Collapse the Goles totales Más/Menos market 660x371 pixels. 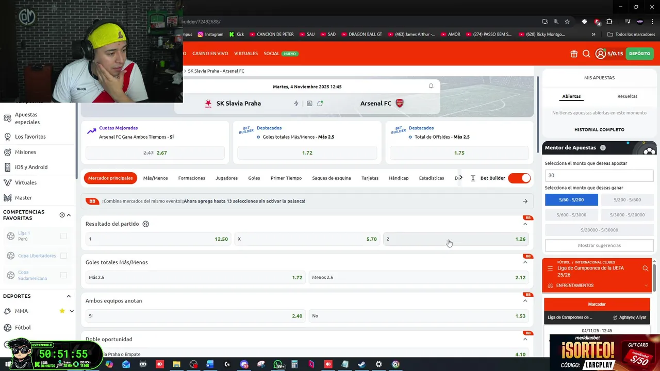[525, 262]
